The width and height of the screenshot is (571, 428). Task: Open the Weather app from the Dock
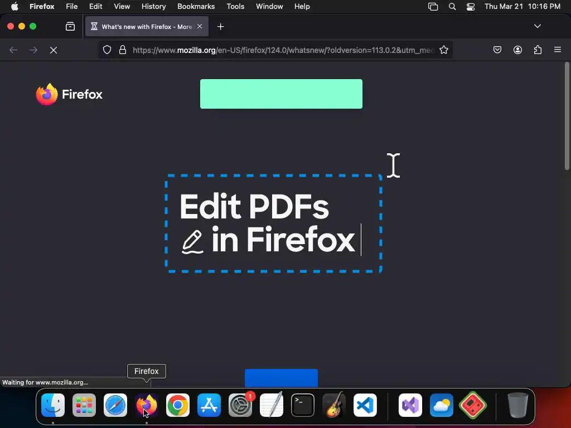coord(442,405)
